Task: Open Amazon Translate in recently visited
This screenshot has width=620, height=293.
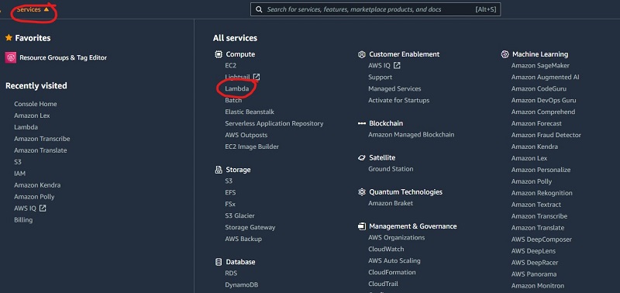Action: [40, 150]
